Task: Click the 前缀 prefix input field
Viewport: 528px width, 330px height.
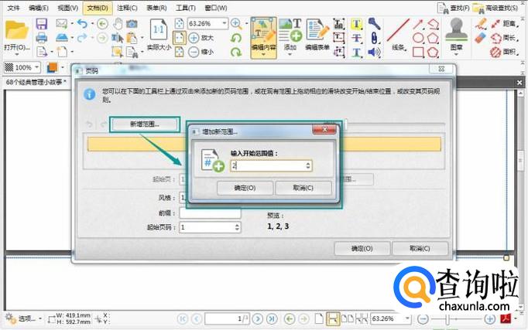Action: (210, 213)
